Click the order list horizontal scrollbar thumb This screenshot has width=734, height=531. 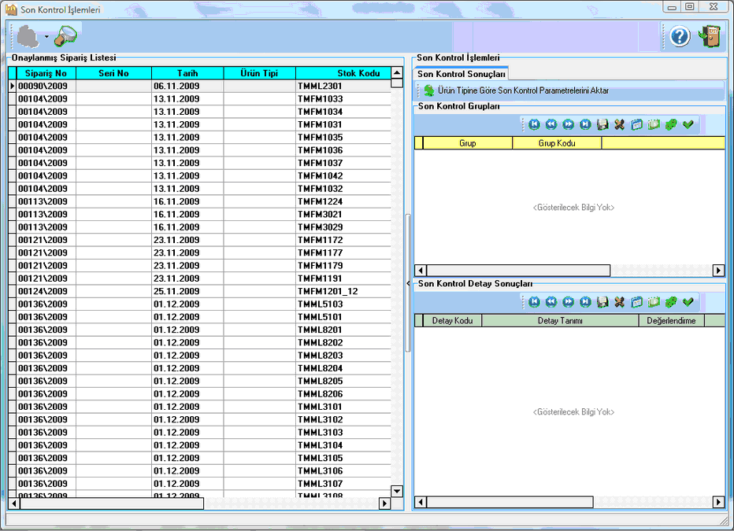click(x=112, y=503)
